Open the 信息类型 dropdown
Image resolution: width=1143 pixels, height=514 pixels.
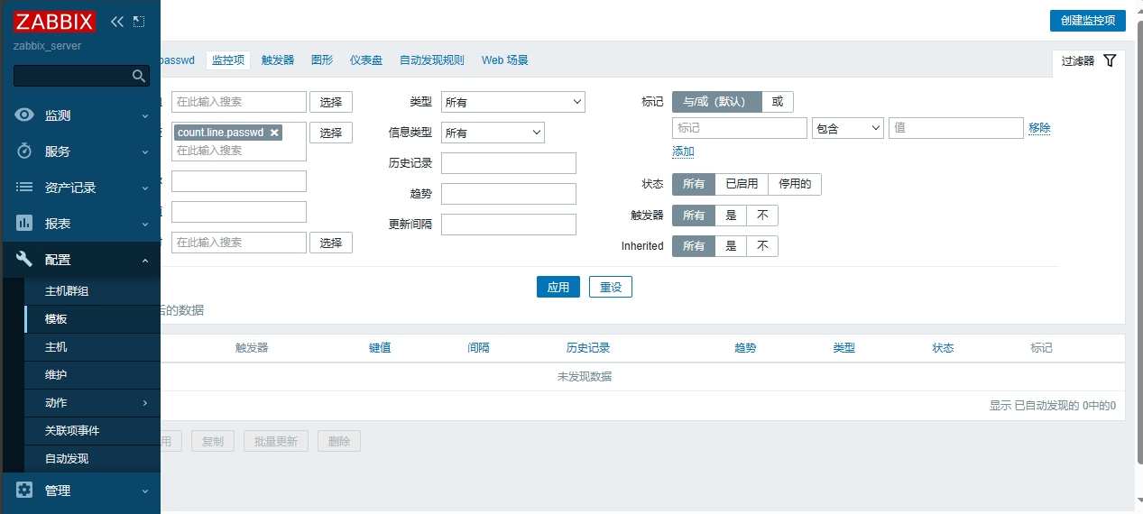(x=493, y=133)
